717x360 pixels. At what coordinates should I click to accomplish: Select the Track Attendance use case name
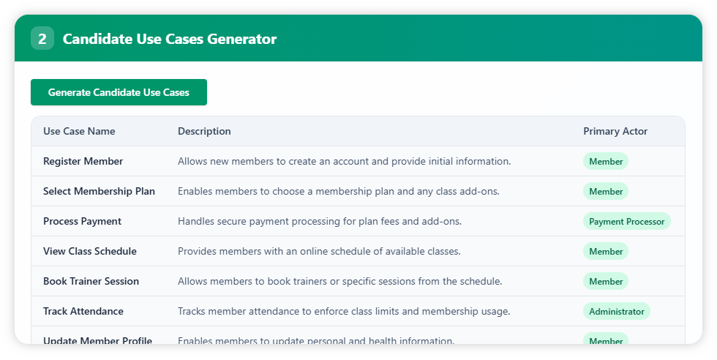click(x=83, y=311)
